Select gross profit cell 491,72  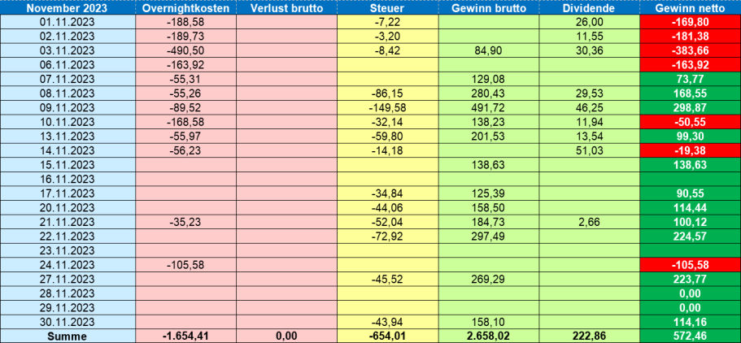pyautogui.click(x=489, y=108)
